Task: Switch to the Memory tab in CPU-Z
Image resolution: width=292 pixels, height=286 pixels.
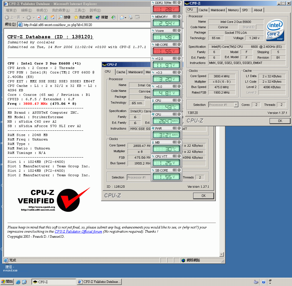Action: (233, 10)
